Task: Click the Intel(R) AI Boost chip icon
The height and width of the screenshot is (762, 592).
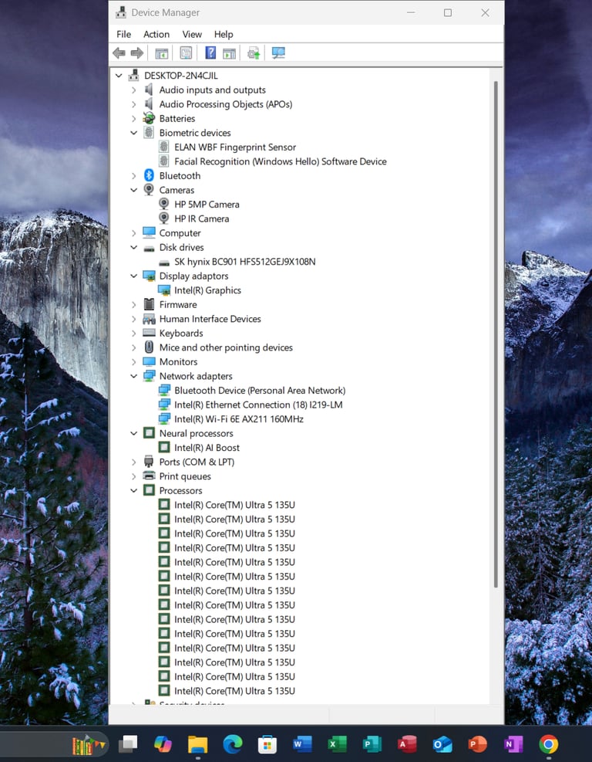Action: coord(164,448)
